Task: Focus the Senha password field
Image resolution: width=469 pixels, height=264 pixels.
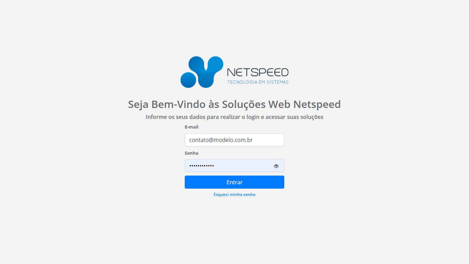Action: point(235,166)
